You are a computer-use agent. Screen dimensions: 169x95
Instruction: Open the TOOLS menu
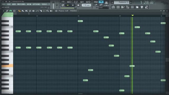[44, 4]
